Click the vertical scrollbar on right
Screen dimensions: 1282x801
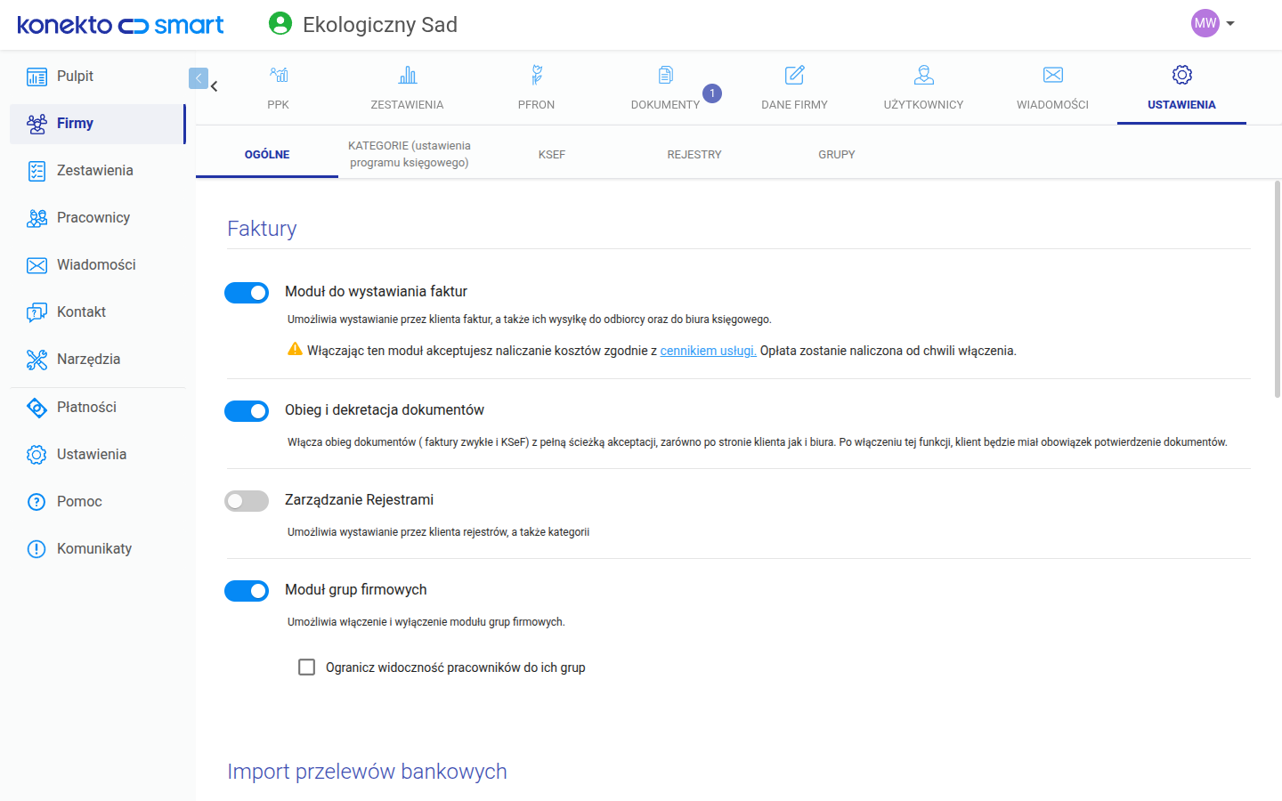tap(1278, 289)
